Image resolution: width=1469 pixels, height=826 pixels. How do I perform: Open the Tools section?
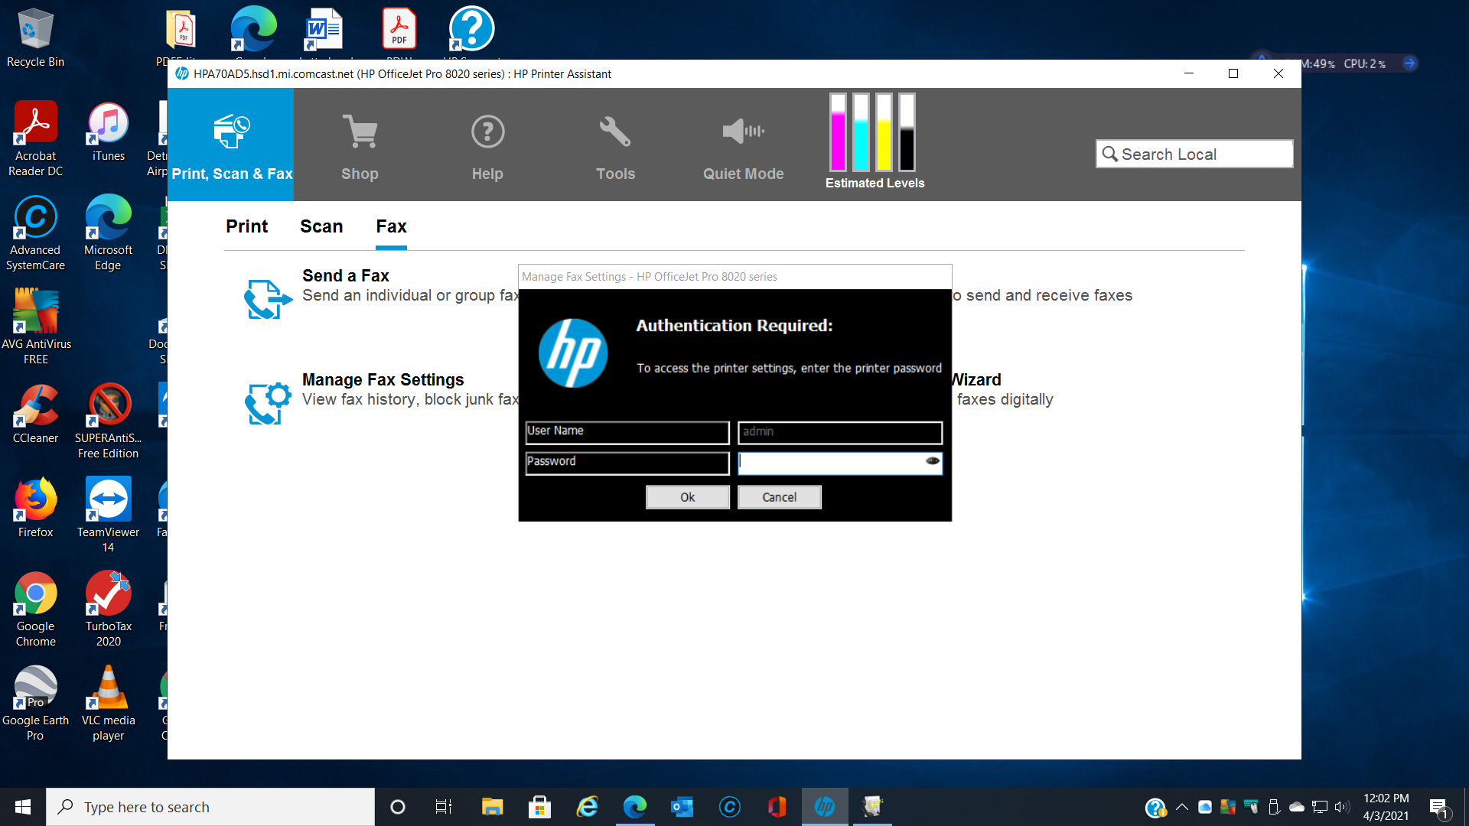pyautogui.click(x=615, y=145)
